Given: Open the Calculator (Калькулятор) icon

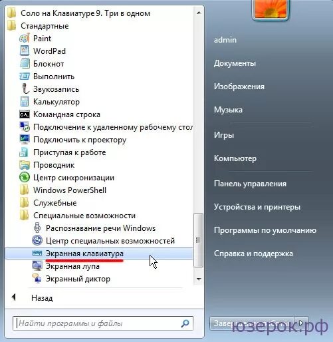Looking at the screenshot, I should 25,102.
